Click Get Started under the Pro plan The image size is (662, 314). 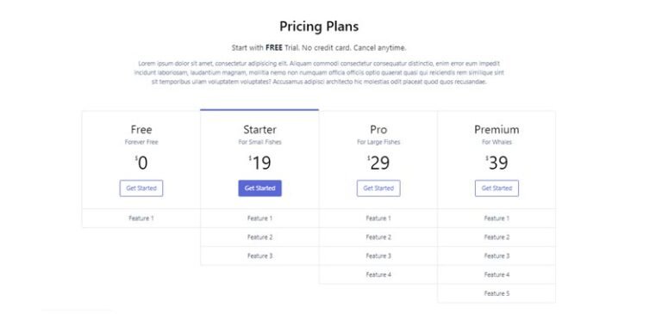pos(378,188)
